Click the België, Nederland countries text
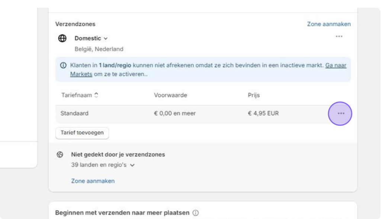Image resolution: width=381 pixels, height=219 pixels. point(99,49)
